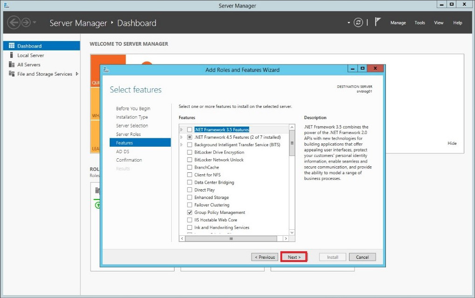Click the File and Storage Services icon
Image resolution: width=475 pixels, height=298 pixels.
tap(12, 74)
